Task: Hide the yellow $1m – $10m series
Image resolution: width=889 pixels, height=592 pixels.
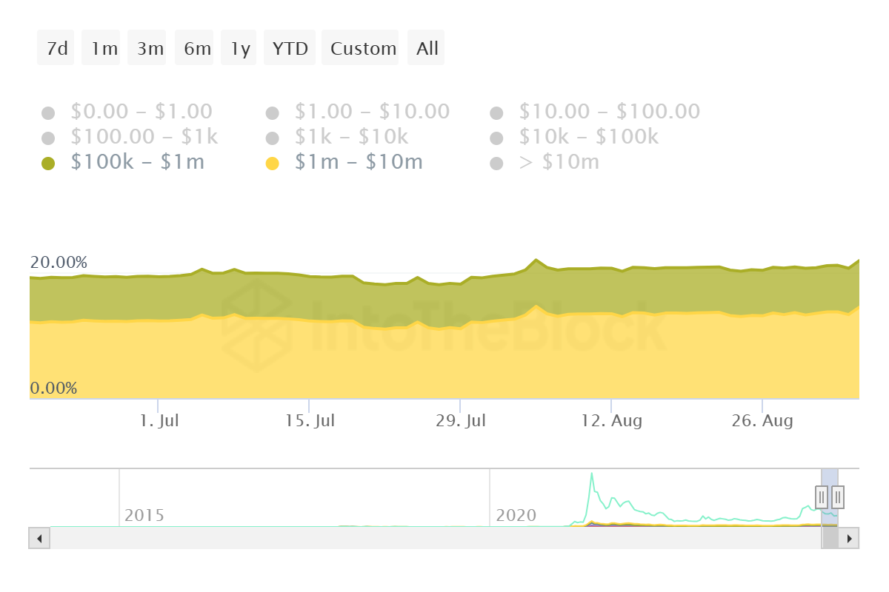Action: pyautogui.click(x=344, y=162)
